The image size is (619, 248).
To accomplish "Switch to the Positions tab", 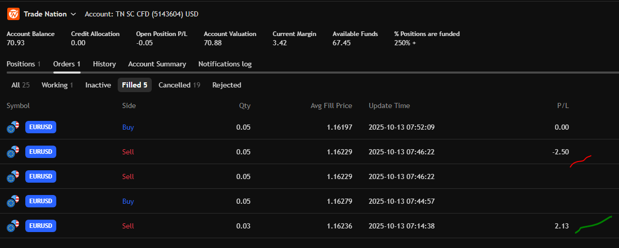I will [x=23, y=64].
